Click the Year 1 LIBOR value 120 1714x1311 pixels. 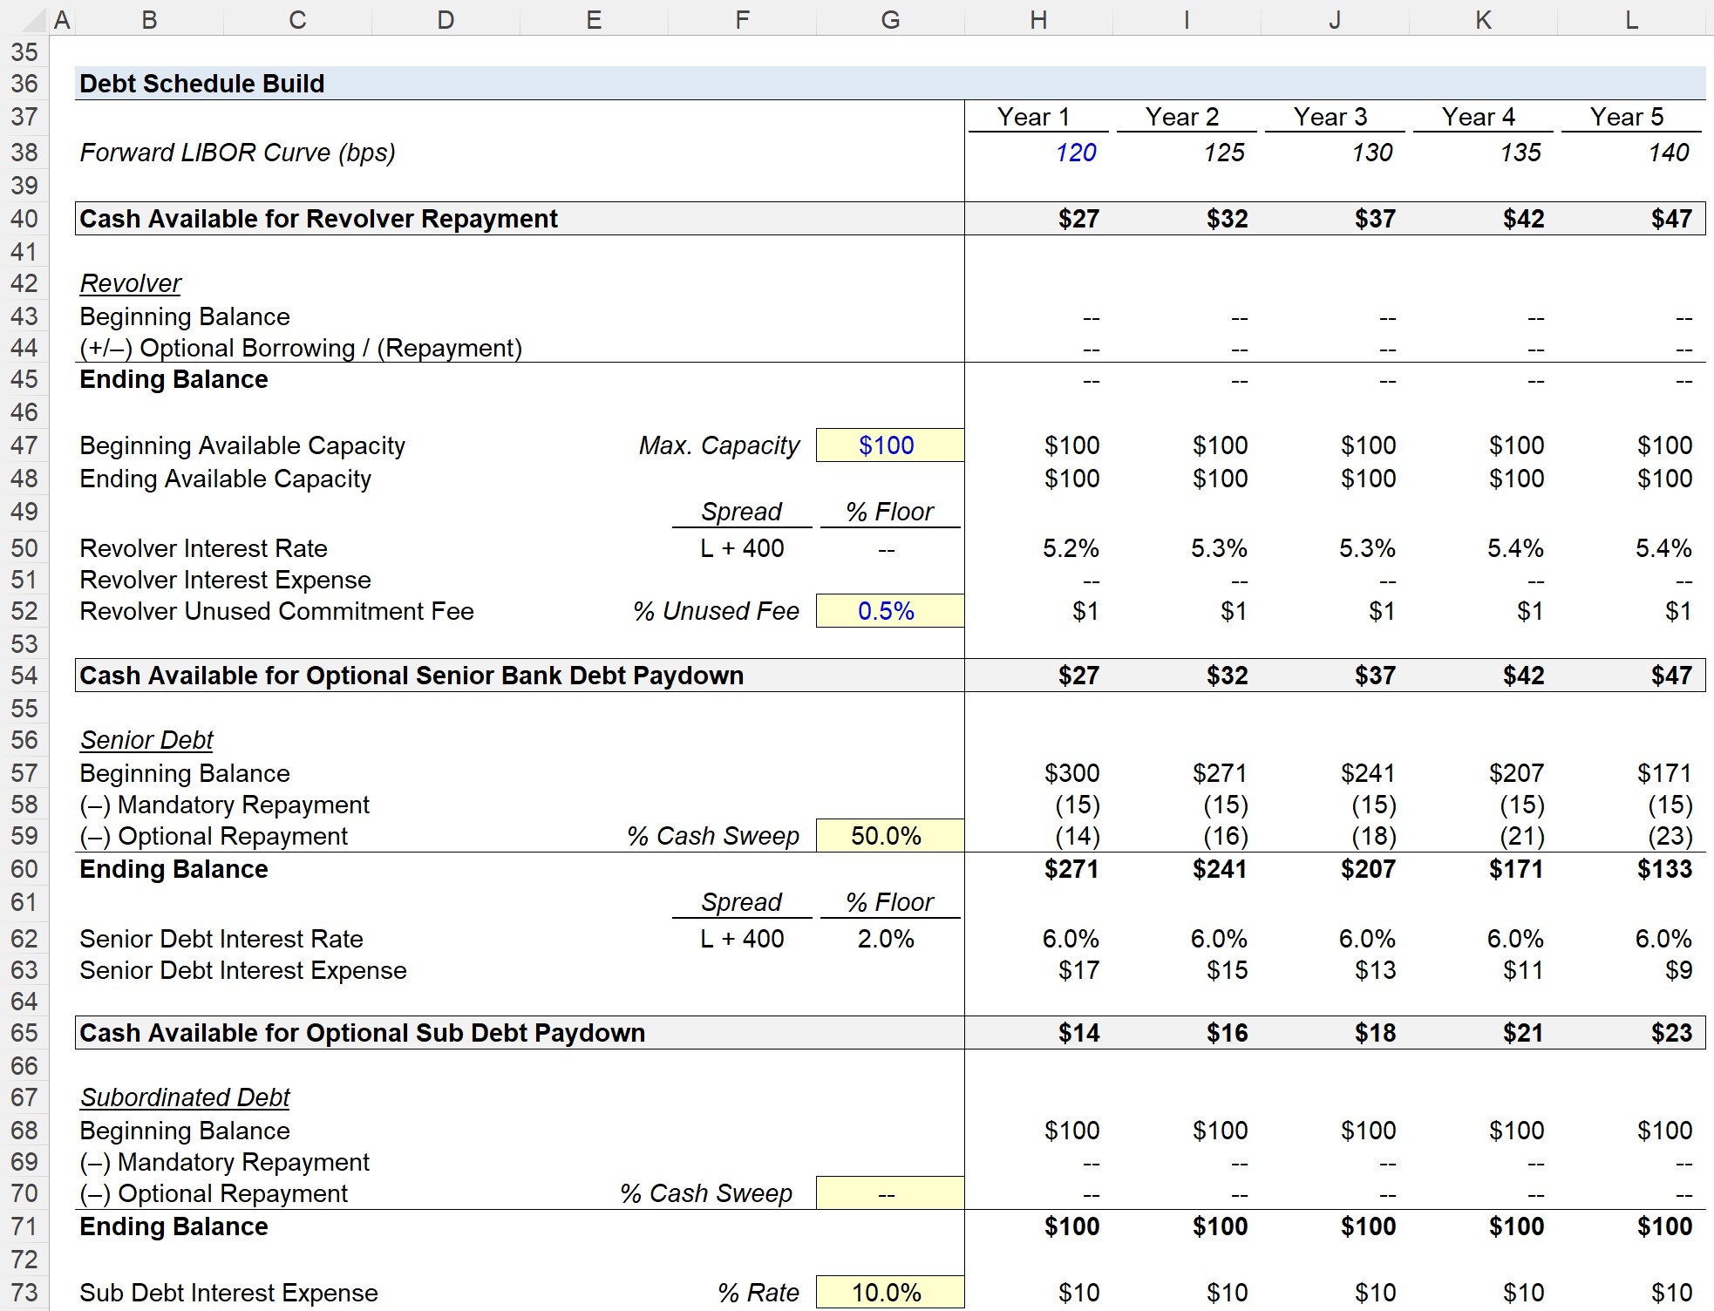(1075, 153)
